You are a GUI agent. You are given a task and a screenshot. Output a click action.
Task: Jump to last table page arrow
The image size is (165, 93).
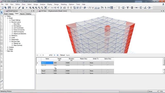coord(57,55)
